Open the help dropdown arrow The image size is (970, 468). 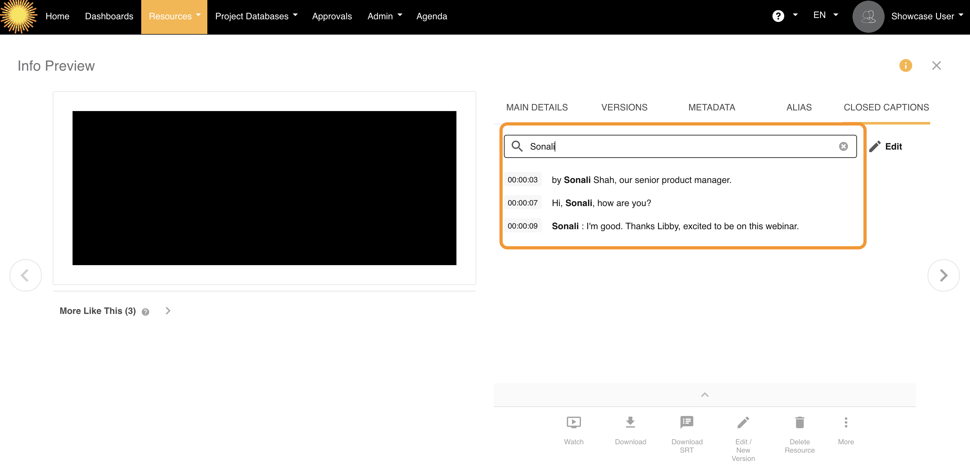(x=795, y=15)
